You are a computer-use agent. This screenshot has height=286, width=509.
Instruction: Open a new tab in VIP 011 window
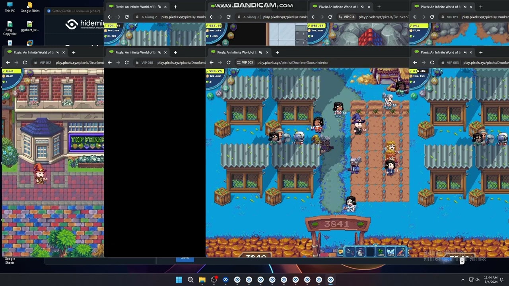481,7
